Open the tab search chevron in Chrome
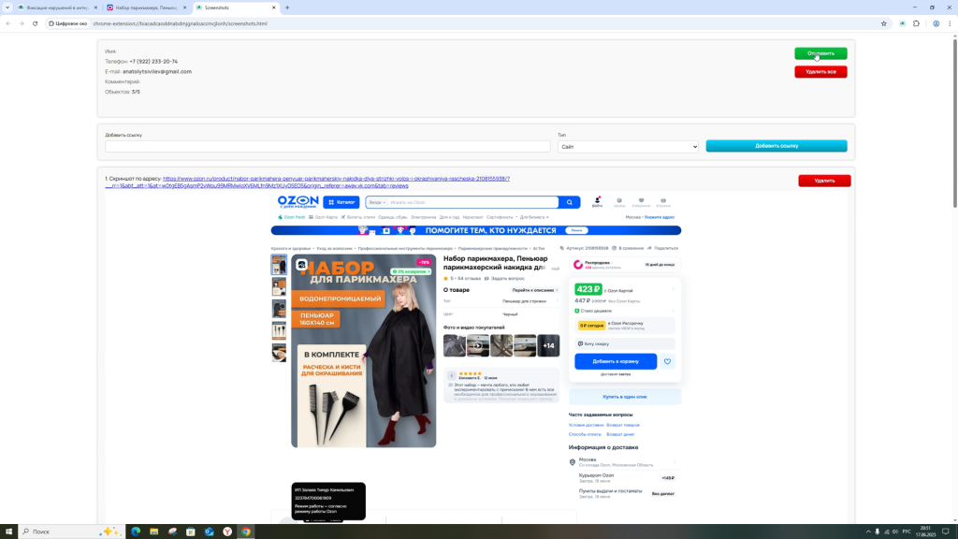This screenshot has height=539, width=958. [7, 7]
